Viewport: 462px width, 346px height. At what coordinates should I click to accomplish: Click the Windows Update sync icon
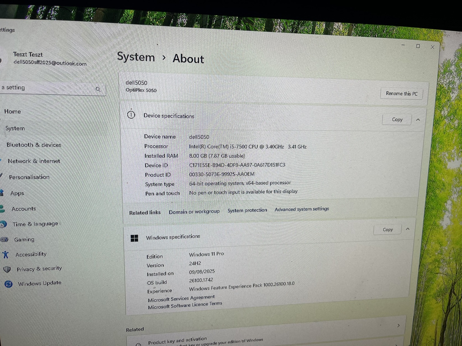(x=9, y=284)
